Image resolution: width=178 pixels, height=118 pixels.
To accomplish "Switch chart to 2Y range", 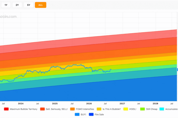I will coord(17,5).
